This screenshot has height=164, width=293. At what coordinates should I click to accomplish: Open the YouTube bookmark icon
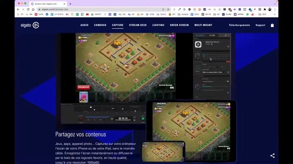(x=87, y=14)
